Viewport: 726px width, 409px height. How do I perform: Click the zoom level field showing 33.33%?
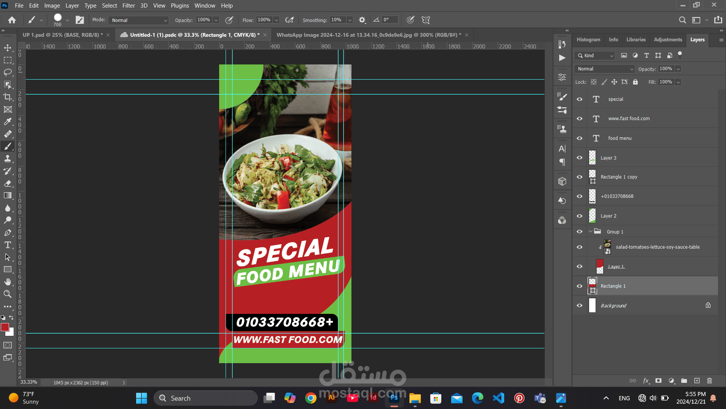(x=29, y=382)
